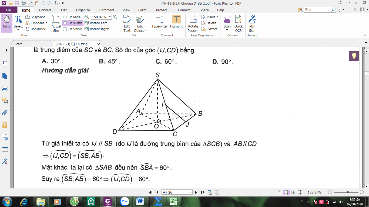This screenshot has width=369, height=207.
Task: Open the PDF Sign tool
Action: click(252, 24)
